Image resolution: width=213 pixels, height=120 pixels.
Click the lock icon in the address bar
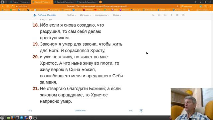click(x=17, y=6)
